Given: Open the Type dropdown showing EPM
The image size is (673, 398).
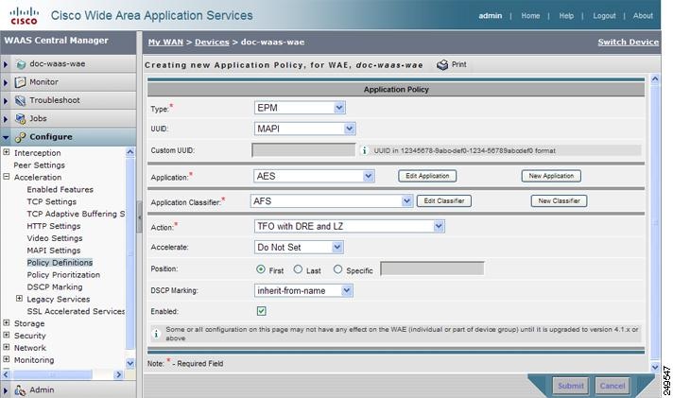Looking at the screenshot, I should [x=300, y=108].
